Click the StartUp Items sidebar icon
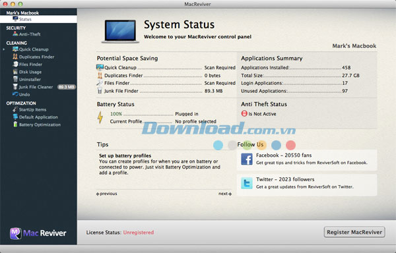The image size is (396, 253). coord(15,109)
